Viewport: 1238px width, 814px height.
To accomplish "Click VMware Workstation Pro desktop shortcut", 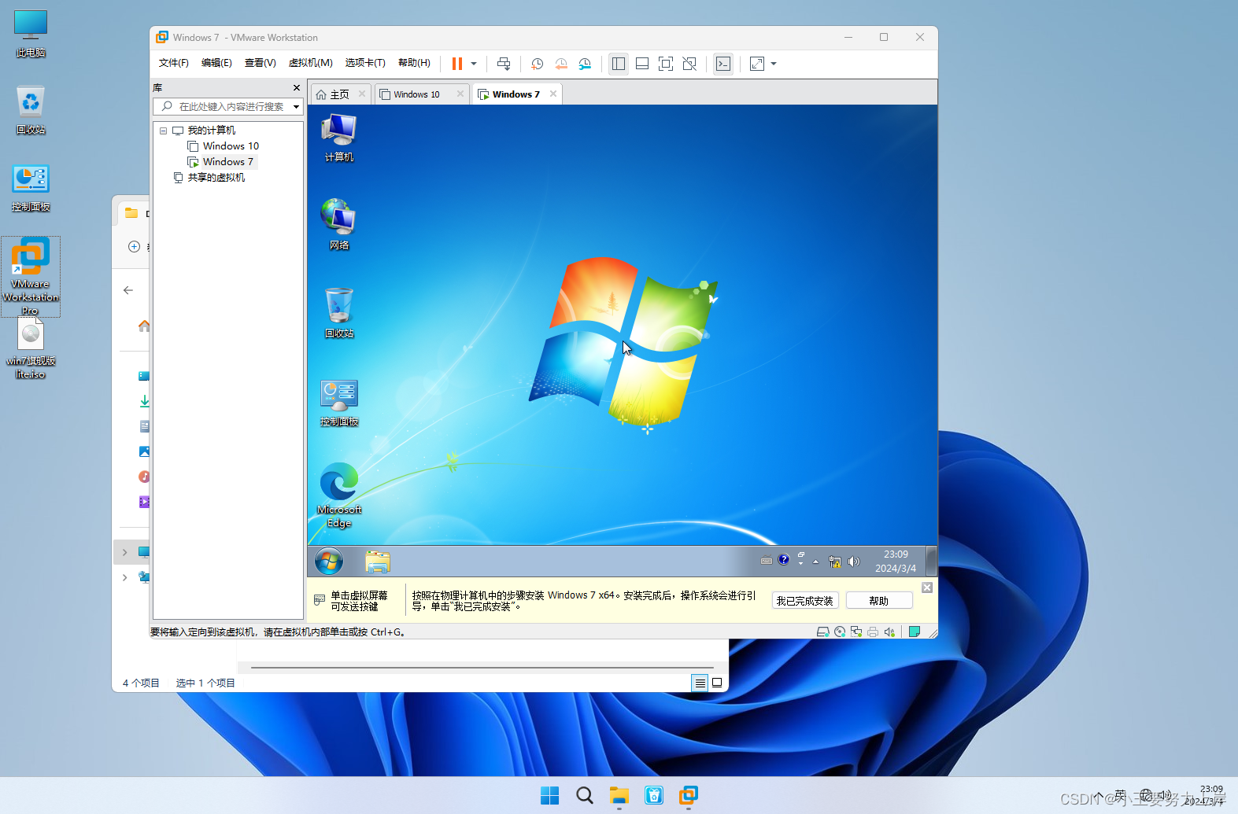I will (x=31, y=277).
